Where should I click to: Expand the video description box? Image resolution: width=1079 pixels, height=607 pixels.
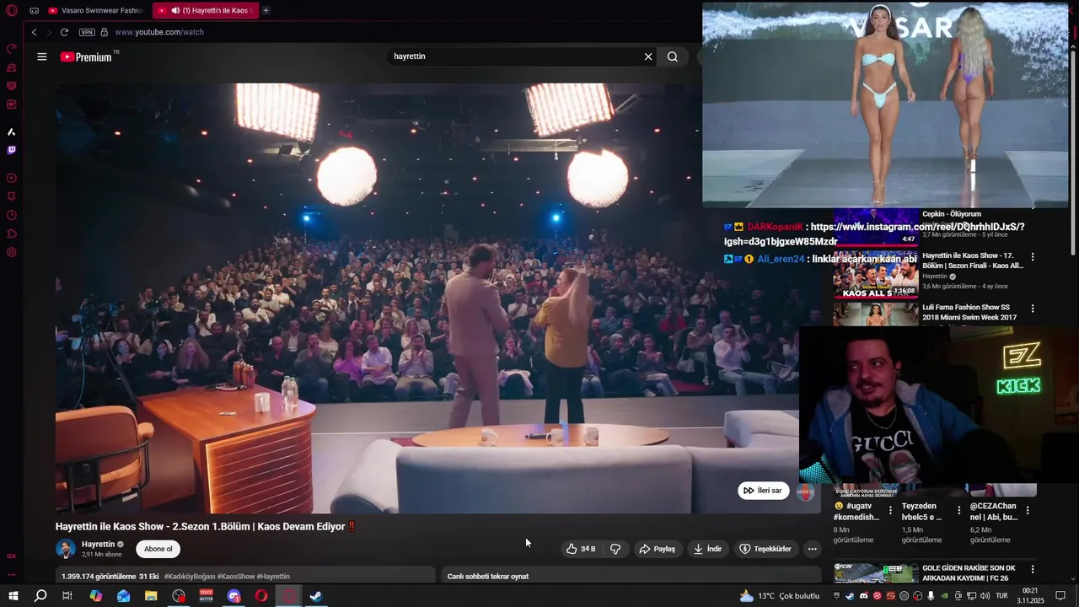coord(245,577)
